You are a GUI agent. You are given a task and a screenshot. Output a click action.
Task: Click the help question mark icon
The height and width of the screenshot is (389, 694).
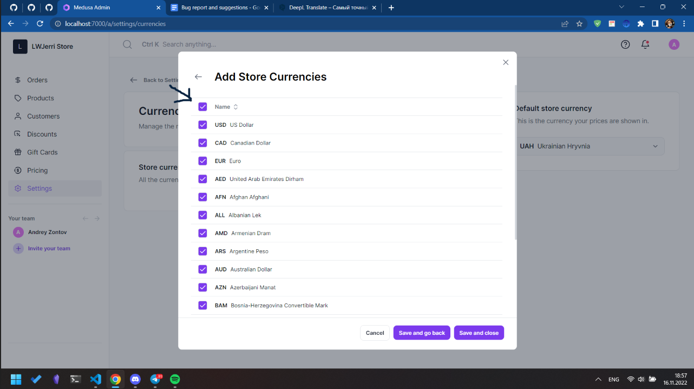coord(625,44)
